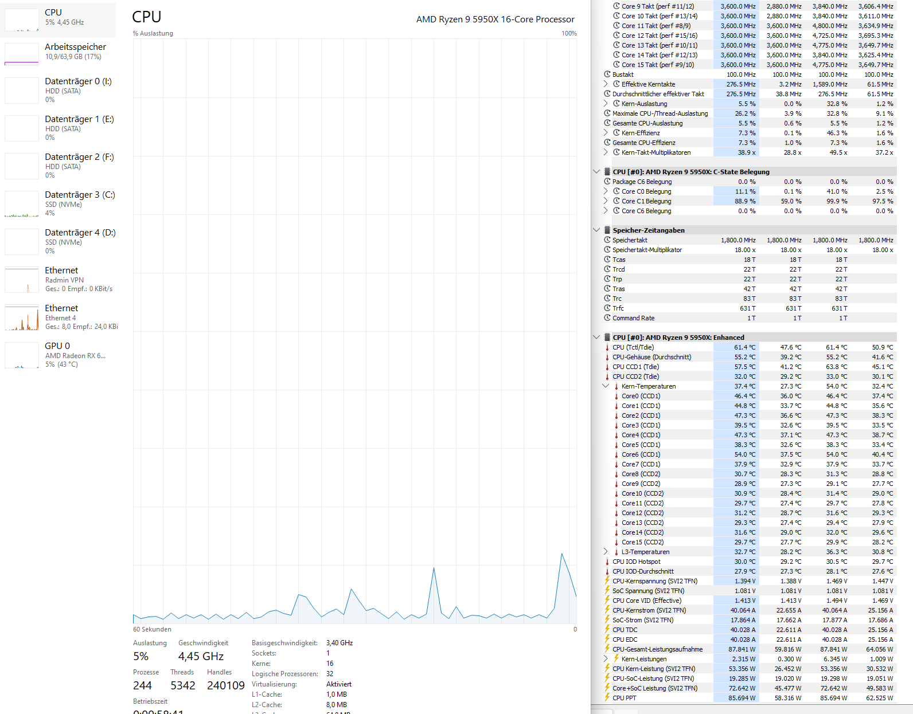Click the Virtualisierung value Aktiviert
This screenshot has width=913, height=714.
[339, 684]
